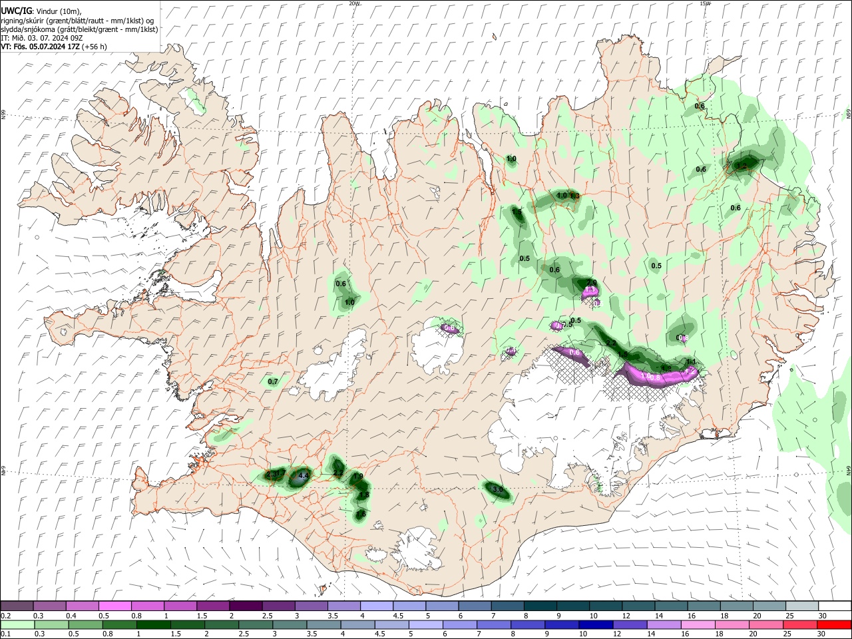Click the VT: Fös. 05.07.2024 17Z valid time
The width and height of the screenshot is (852, 639).
pyautogui.click(x=40, y=47)
